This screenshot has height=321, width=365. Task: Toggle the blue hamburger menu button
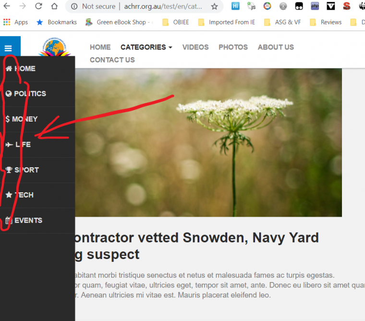click(x=10, y=46)
